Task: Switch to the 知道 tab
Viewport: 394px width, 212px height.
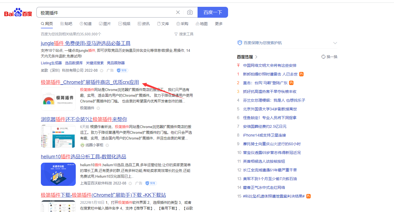Action: point(86,24)
